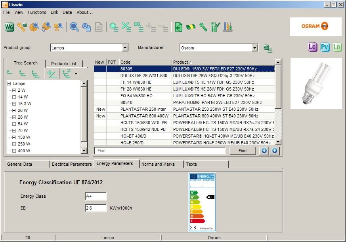Image resolution: width=346 pixels, height=242 pixels.
Task: Click the green Euro document icon
Action: click(178, 27)
